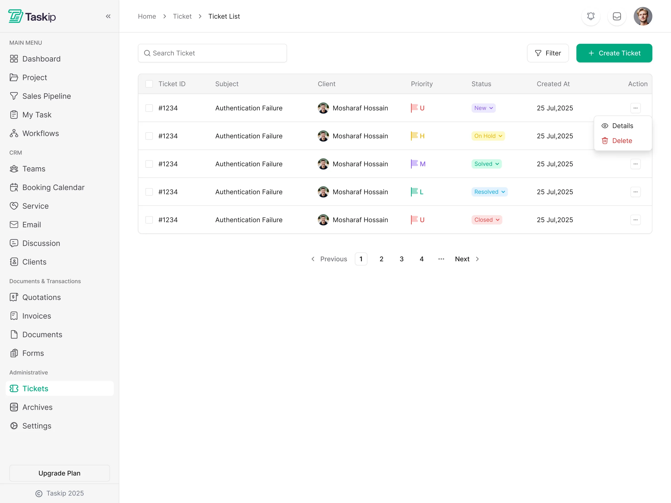Check the select-all checkbox in table header

(x=149, y=84)
